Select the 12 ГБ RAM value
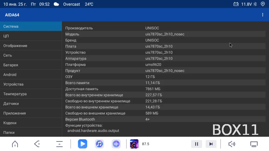 (x=150, y=77)
